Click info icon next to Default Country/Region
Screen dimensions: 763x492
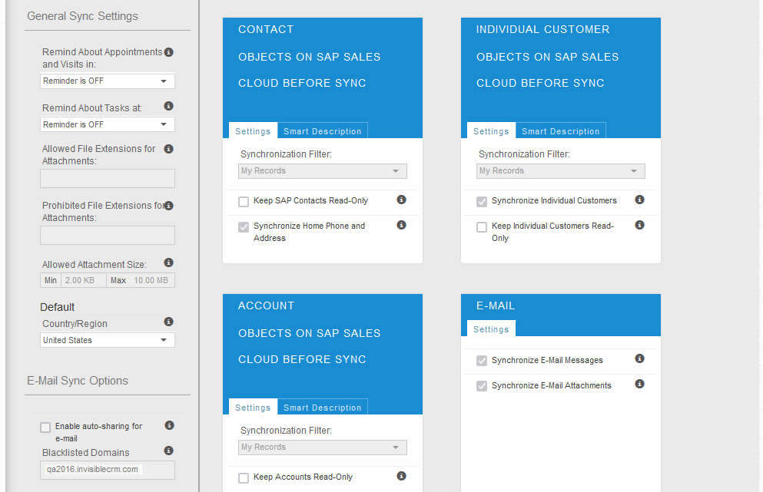[x=168, y=322]
